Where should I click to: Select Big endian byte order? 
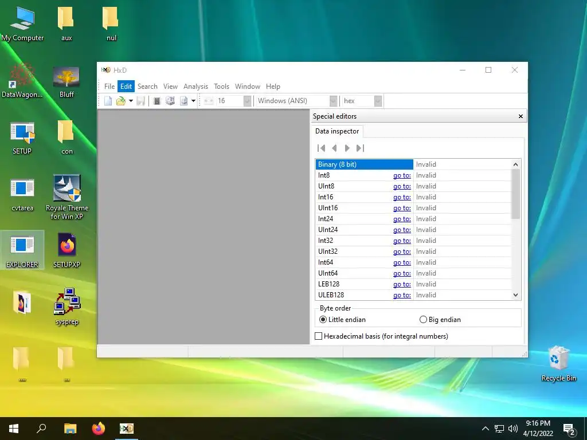point(440,320)
